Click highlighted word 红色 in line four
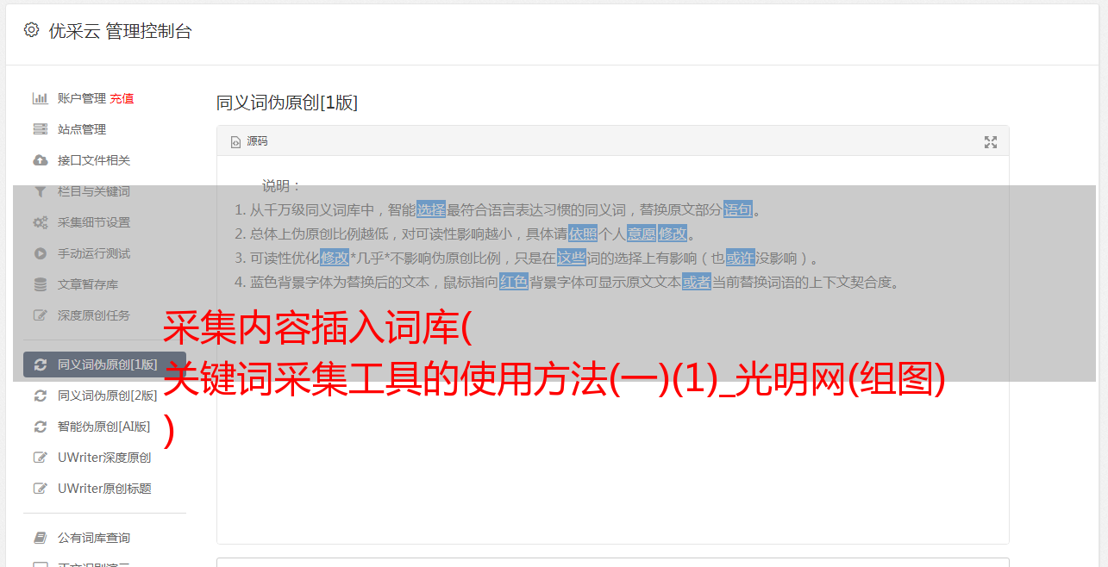 pos(514,282)
